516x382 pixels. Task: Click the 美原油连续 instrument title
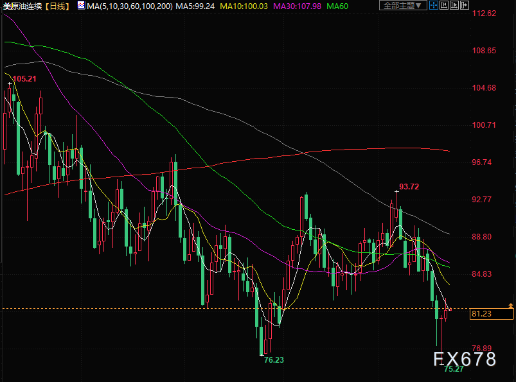(x=22, y=6)
